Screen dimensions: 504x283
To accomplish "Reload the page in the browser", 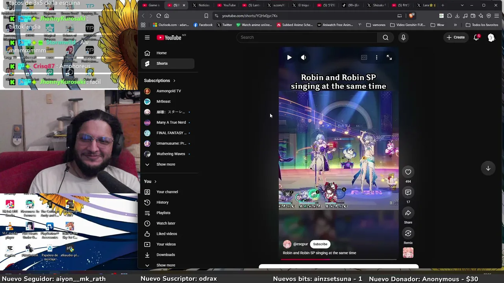I will pyautogui.click(x=159, y=16).
